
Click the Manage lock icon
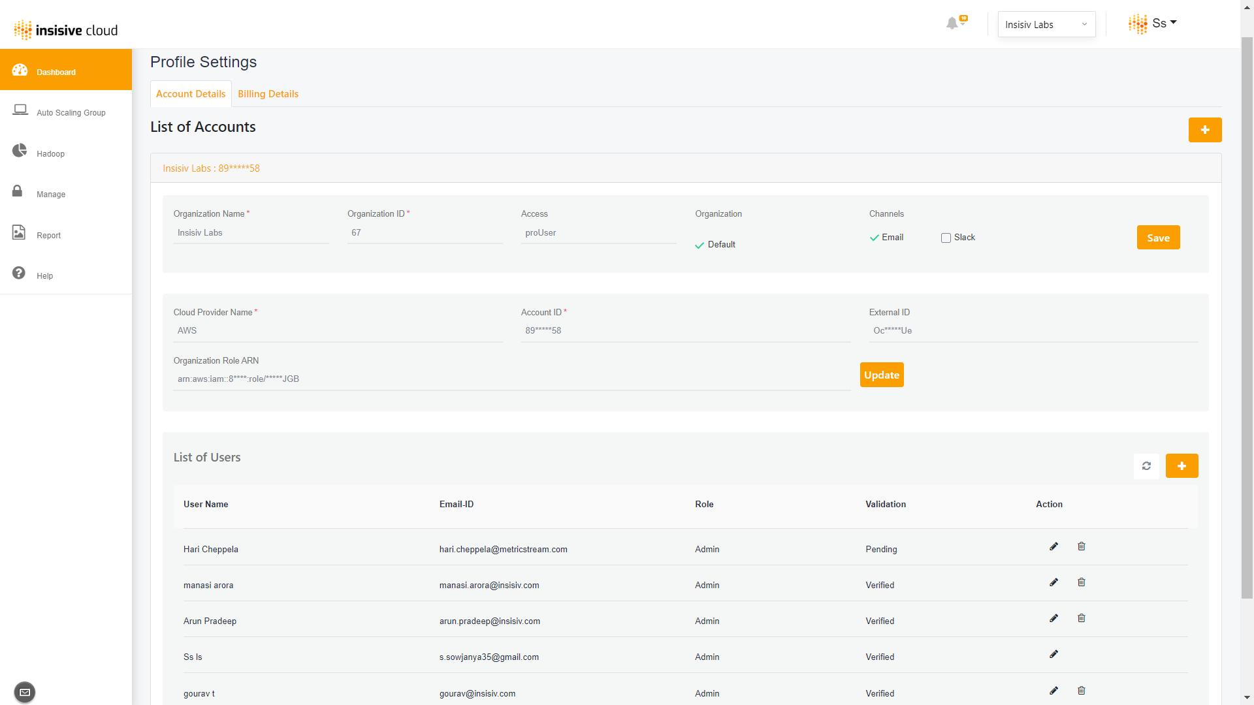point(18,191)
